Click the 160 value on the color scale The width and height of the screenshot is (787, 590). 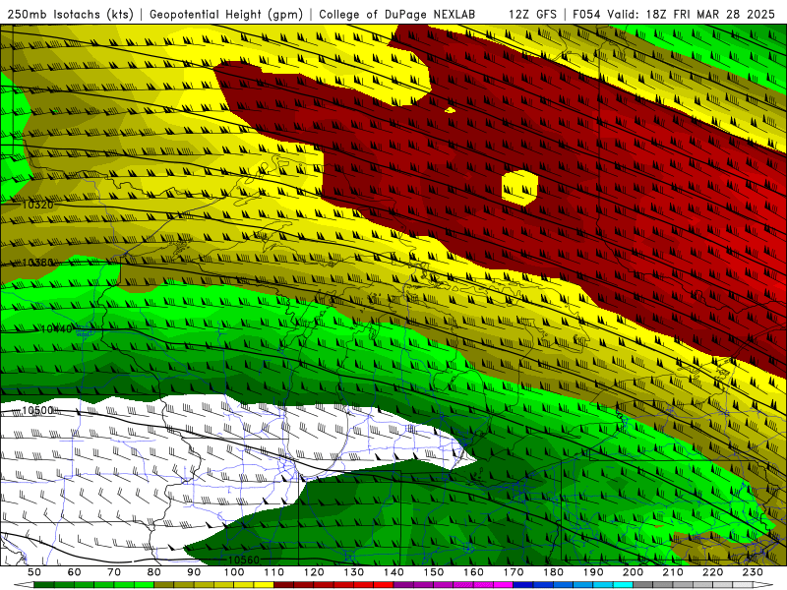pyautogui.click(x=474, y=572)
